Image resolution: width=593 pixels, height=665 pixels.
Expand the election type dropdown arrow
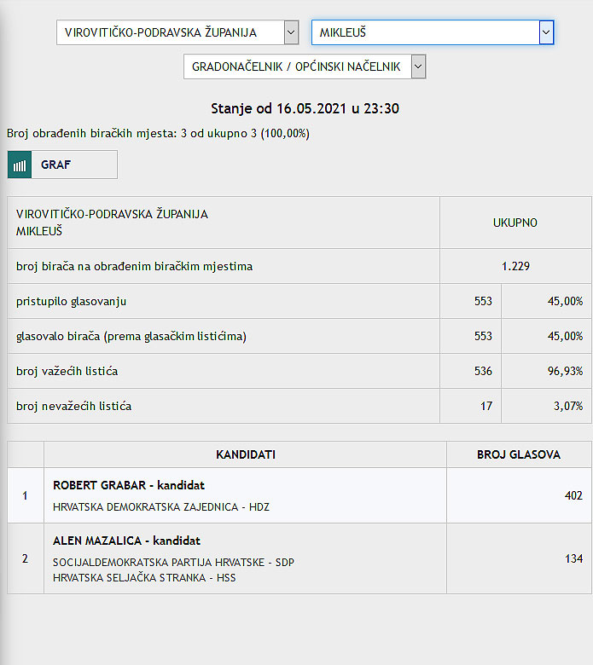(418, 66)
